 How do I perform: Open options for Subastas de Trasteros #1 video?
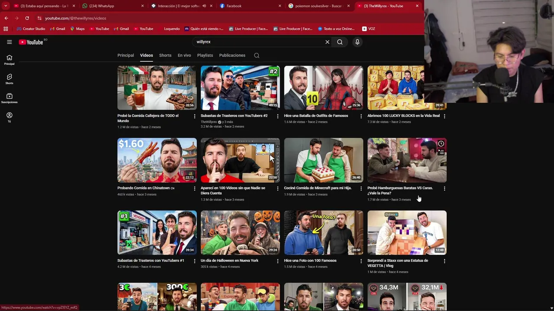pyautogui.click(x=194, y=261)
